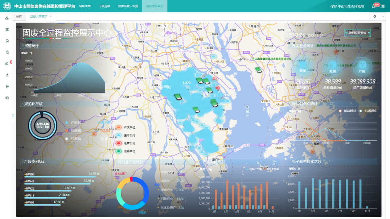Toggle the 产废单位 map legend
The image size is (390, 219).
pos(126,128)
